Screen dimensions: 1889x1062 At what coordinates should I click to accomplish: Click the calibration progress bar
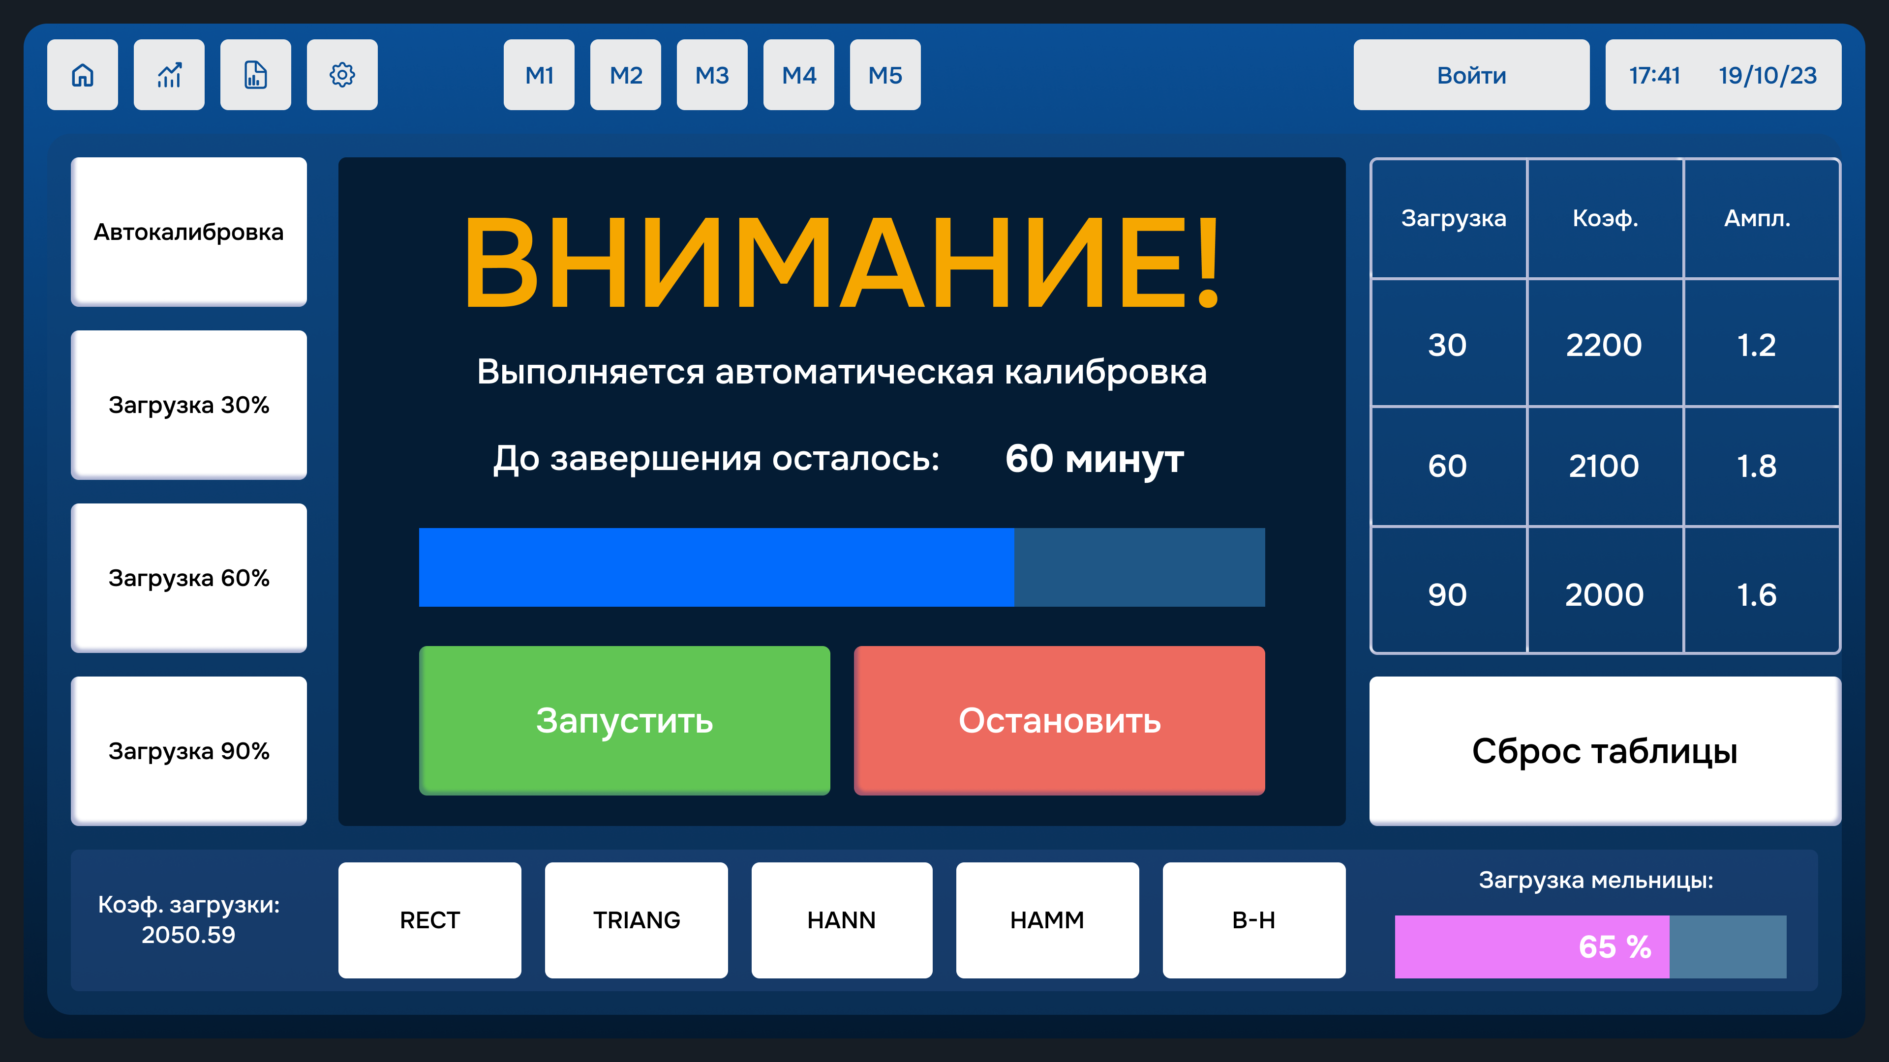842,567
